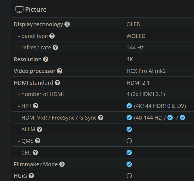Click the HGiG question mark icon
194x181 pixels.
31,176
